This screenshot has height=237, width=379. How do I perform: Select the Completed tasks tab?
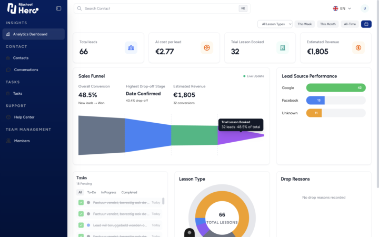[x=129, y=192]
